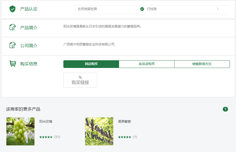The width and height of the screenshot is (236, 152).
Task: Click the green shield certification icon
Action: (x=12, y=9)
